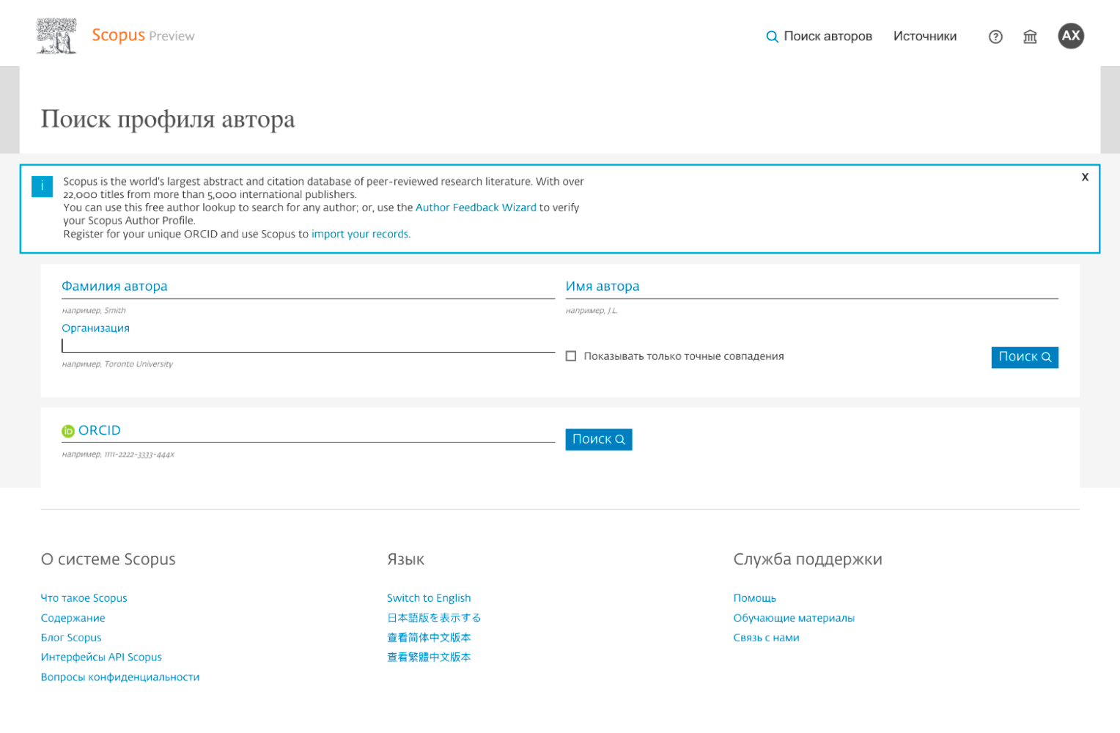Open the Author Feedback Wizard link

pos(476,207)
